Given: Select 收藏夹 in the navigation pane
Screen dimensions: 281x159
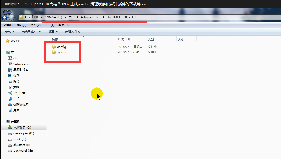Looking at the screenshot, I should click(x=15, y=41).
